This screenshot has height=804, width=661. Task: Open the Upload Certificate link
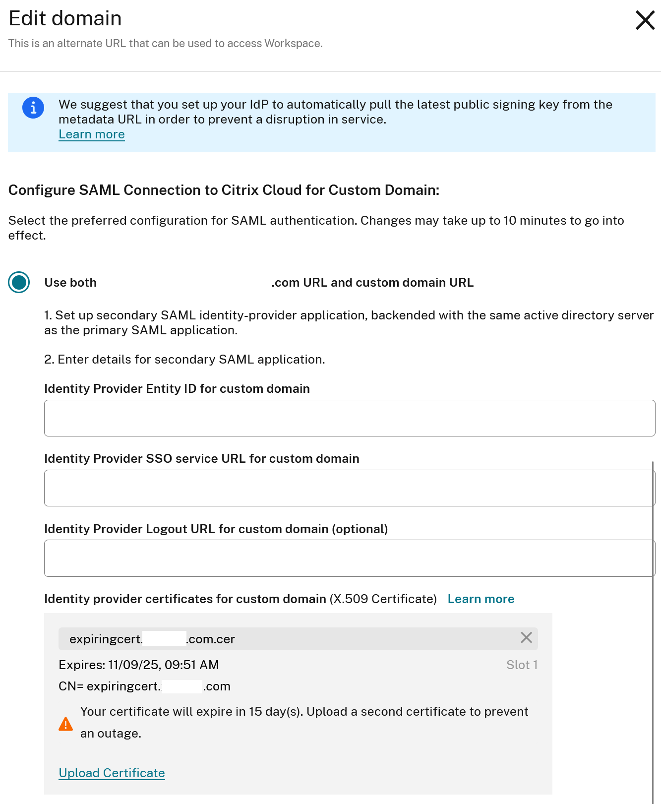pos(112,773)
